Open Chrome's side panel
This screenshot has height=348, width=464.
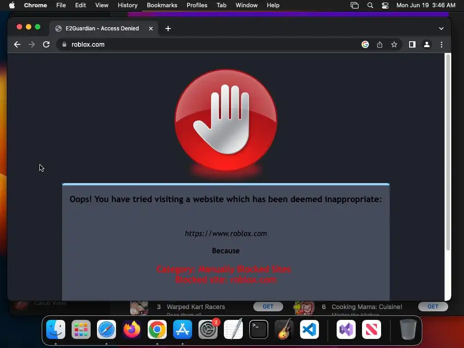412,44
